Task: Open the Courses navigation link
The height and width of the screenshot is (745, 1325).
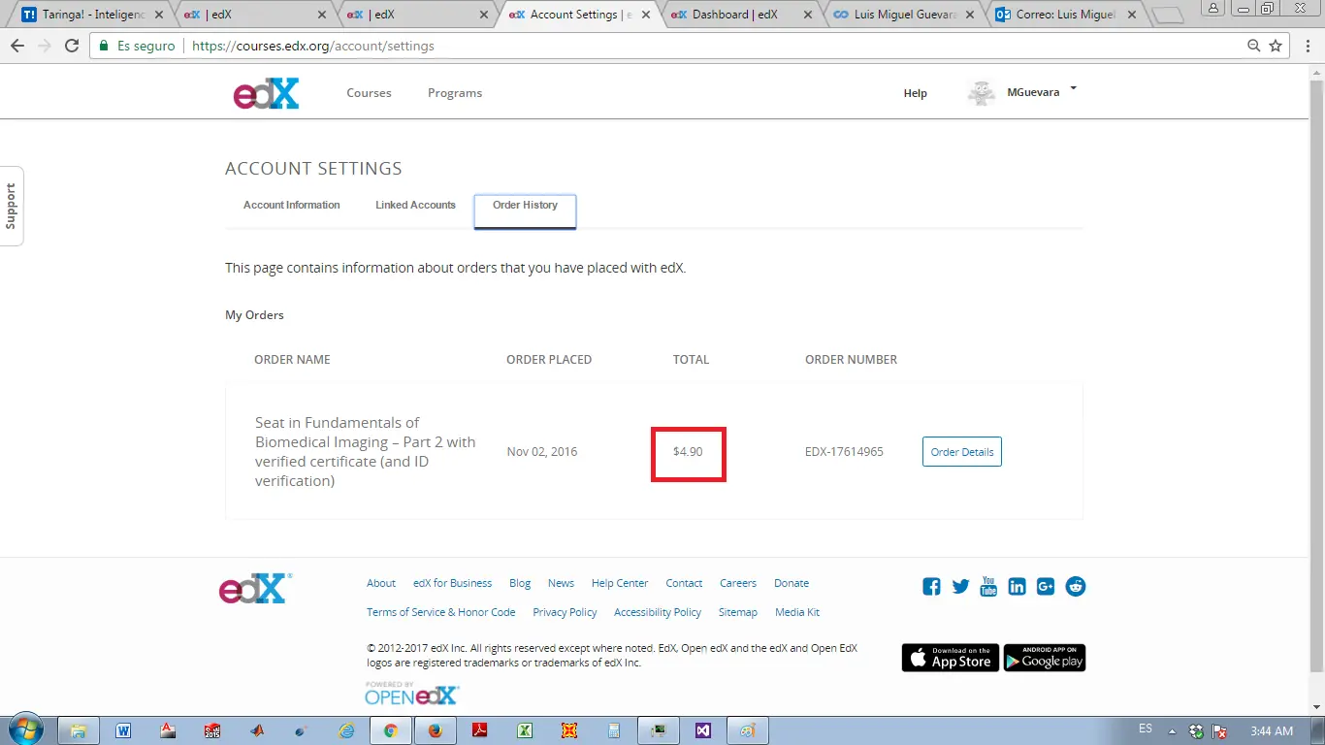Action: point(369,93)
